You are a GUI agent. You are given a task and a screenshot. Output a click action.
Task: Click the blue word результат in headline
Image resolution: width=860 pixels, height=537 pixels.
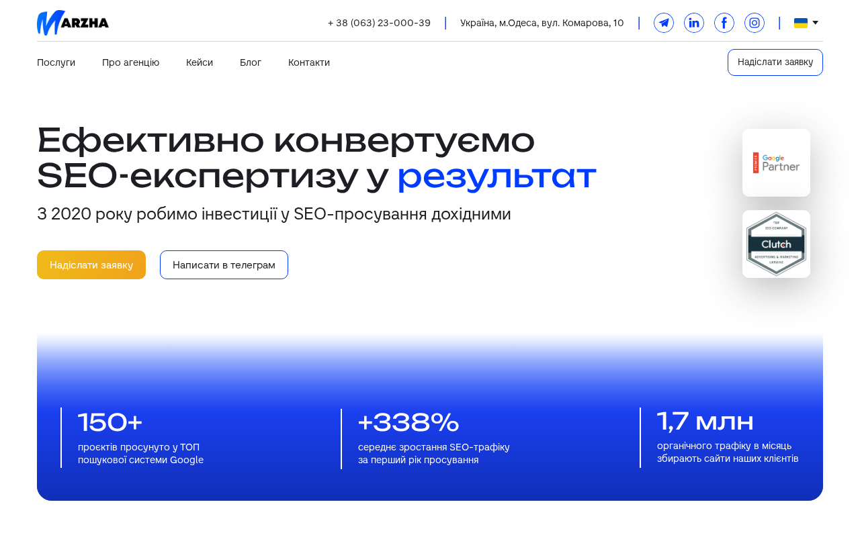pyautogui.click(x=497, y=176)
